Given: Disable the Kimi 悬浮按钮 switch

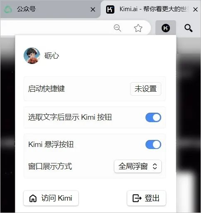Looking at the screenshot, I should (x=153, y=144).
